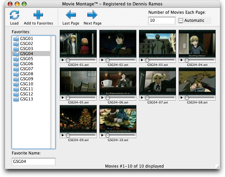Screen dimensions: 225x177
Task: Click the GSG04-06.avi seek slider
Action: tap(121, 98)
